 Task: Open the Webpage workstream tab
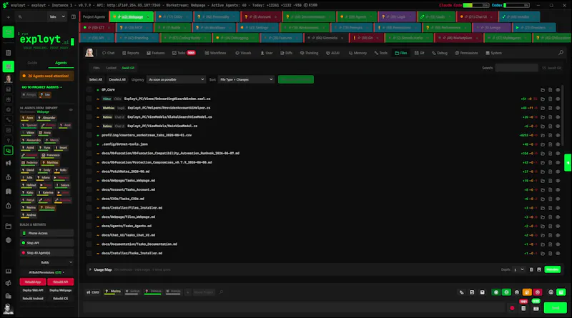132,16
